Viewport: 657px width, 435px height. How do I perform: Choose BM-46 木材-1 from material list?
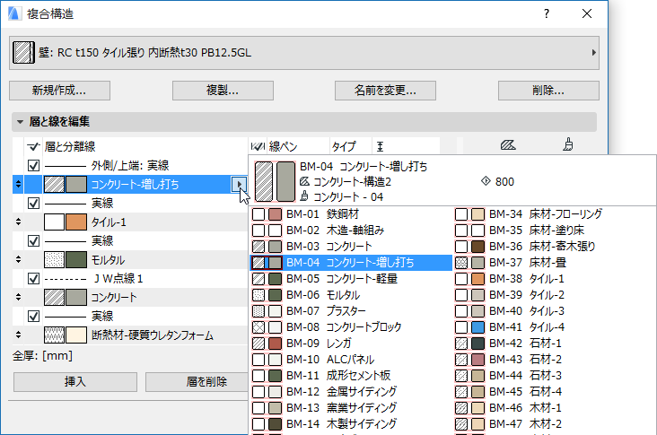[555, 408]
